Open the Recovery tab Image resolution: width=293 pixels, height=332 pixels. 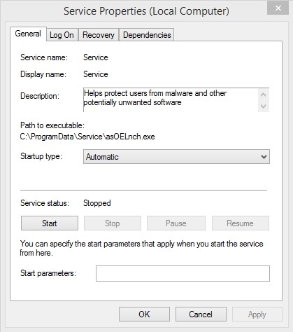[99, 35]
